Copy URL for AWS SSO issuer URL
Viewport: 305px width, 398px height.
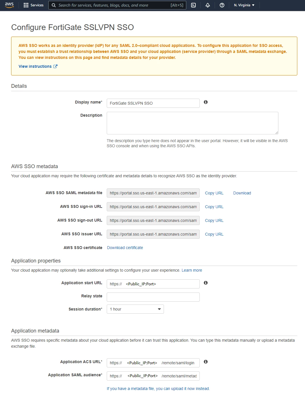[214, 234]
